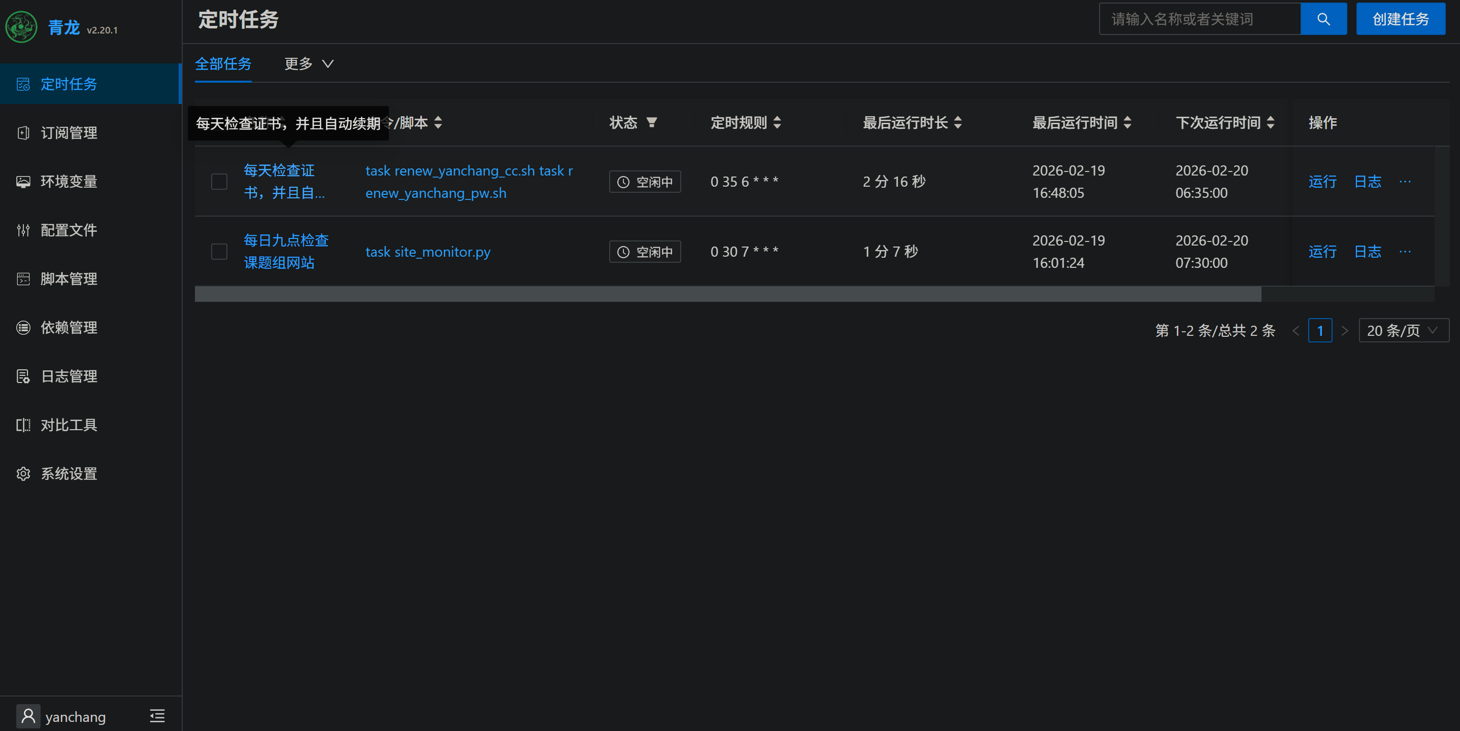
Task: Open 系统设置 from the sidebar
Action: coord(69,473)
